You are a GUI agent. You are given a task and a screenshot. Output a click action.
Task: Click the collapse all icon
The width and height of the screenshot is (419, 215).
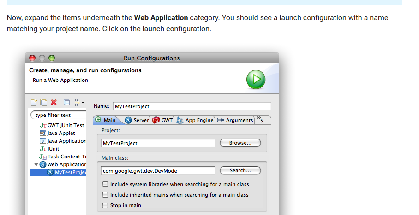66,102
